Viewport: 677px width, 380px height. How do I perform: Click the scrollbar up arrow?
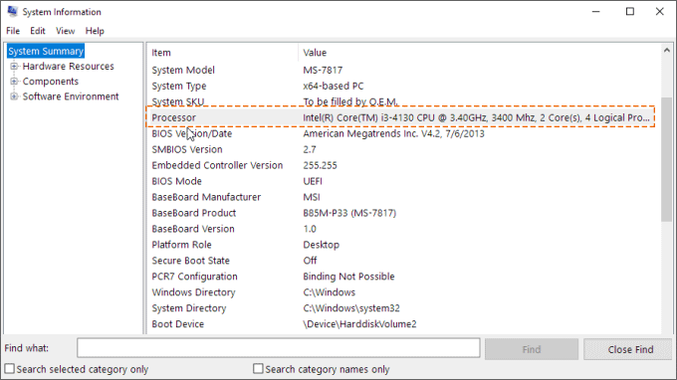tap(667, 51)
